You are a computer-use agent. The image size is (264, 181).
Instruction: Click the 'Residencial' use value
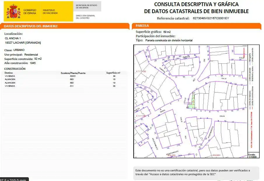coord(31,55)
